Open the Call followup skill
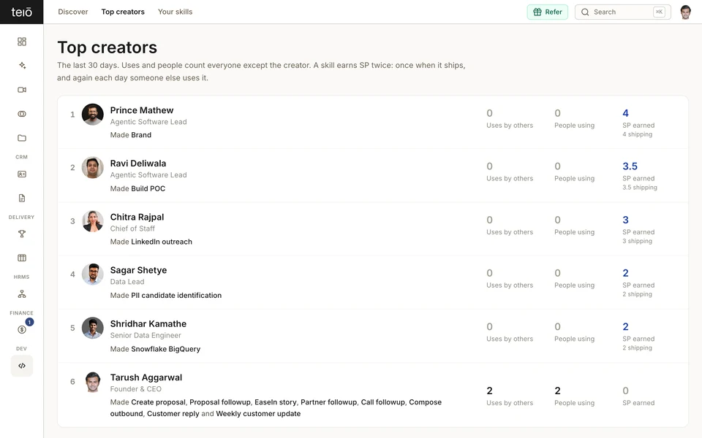702x438 pixels. click(382, 402)
